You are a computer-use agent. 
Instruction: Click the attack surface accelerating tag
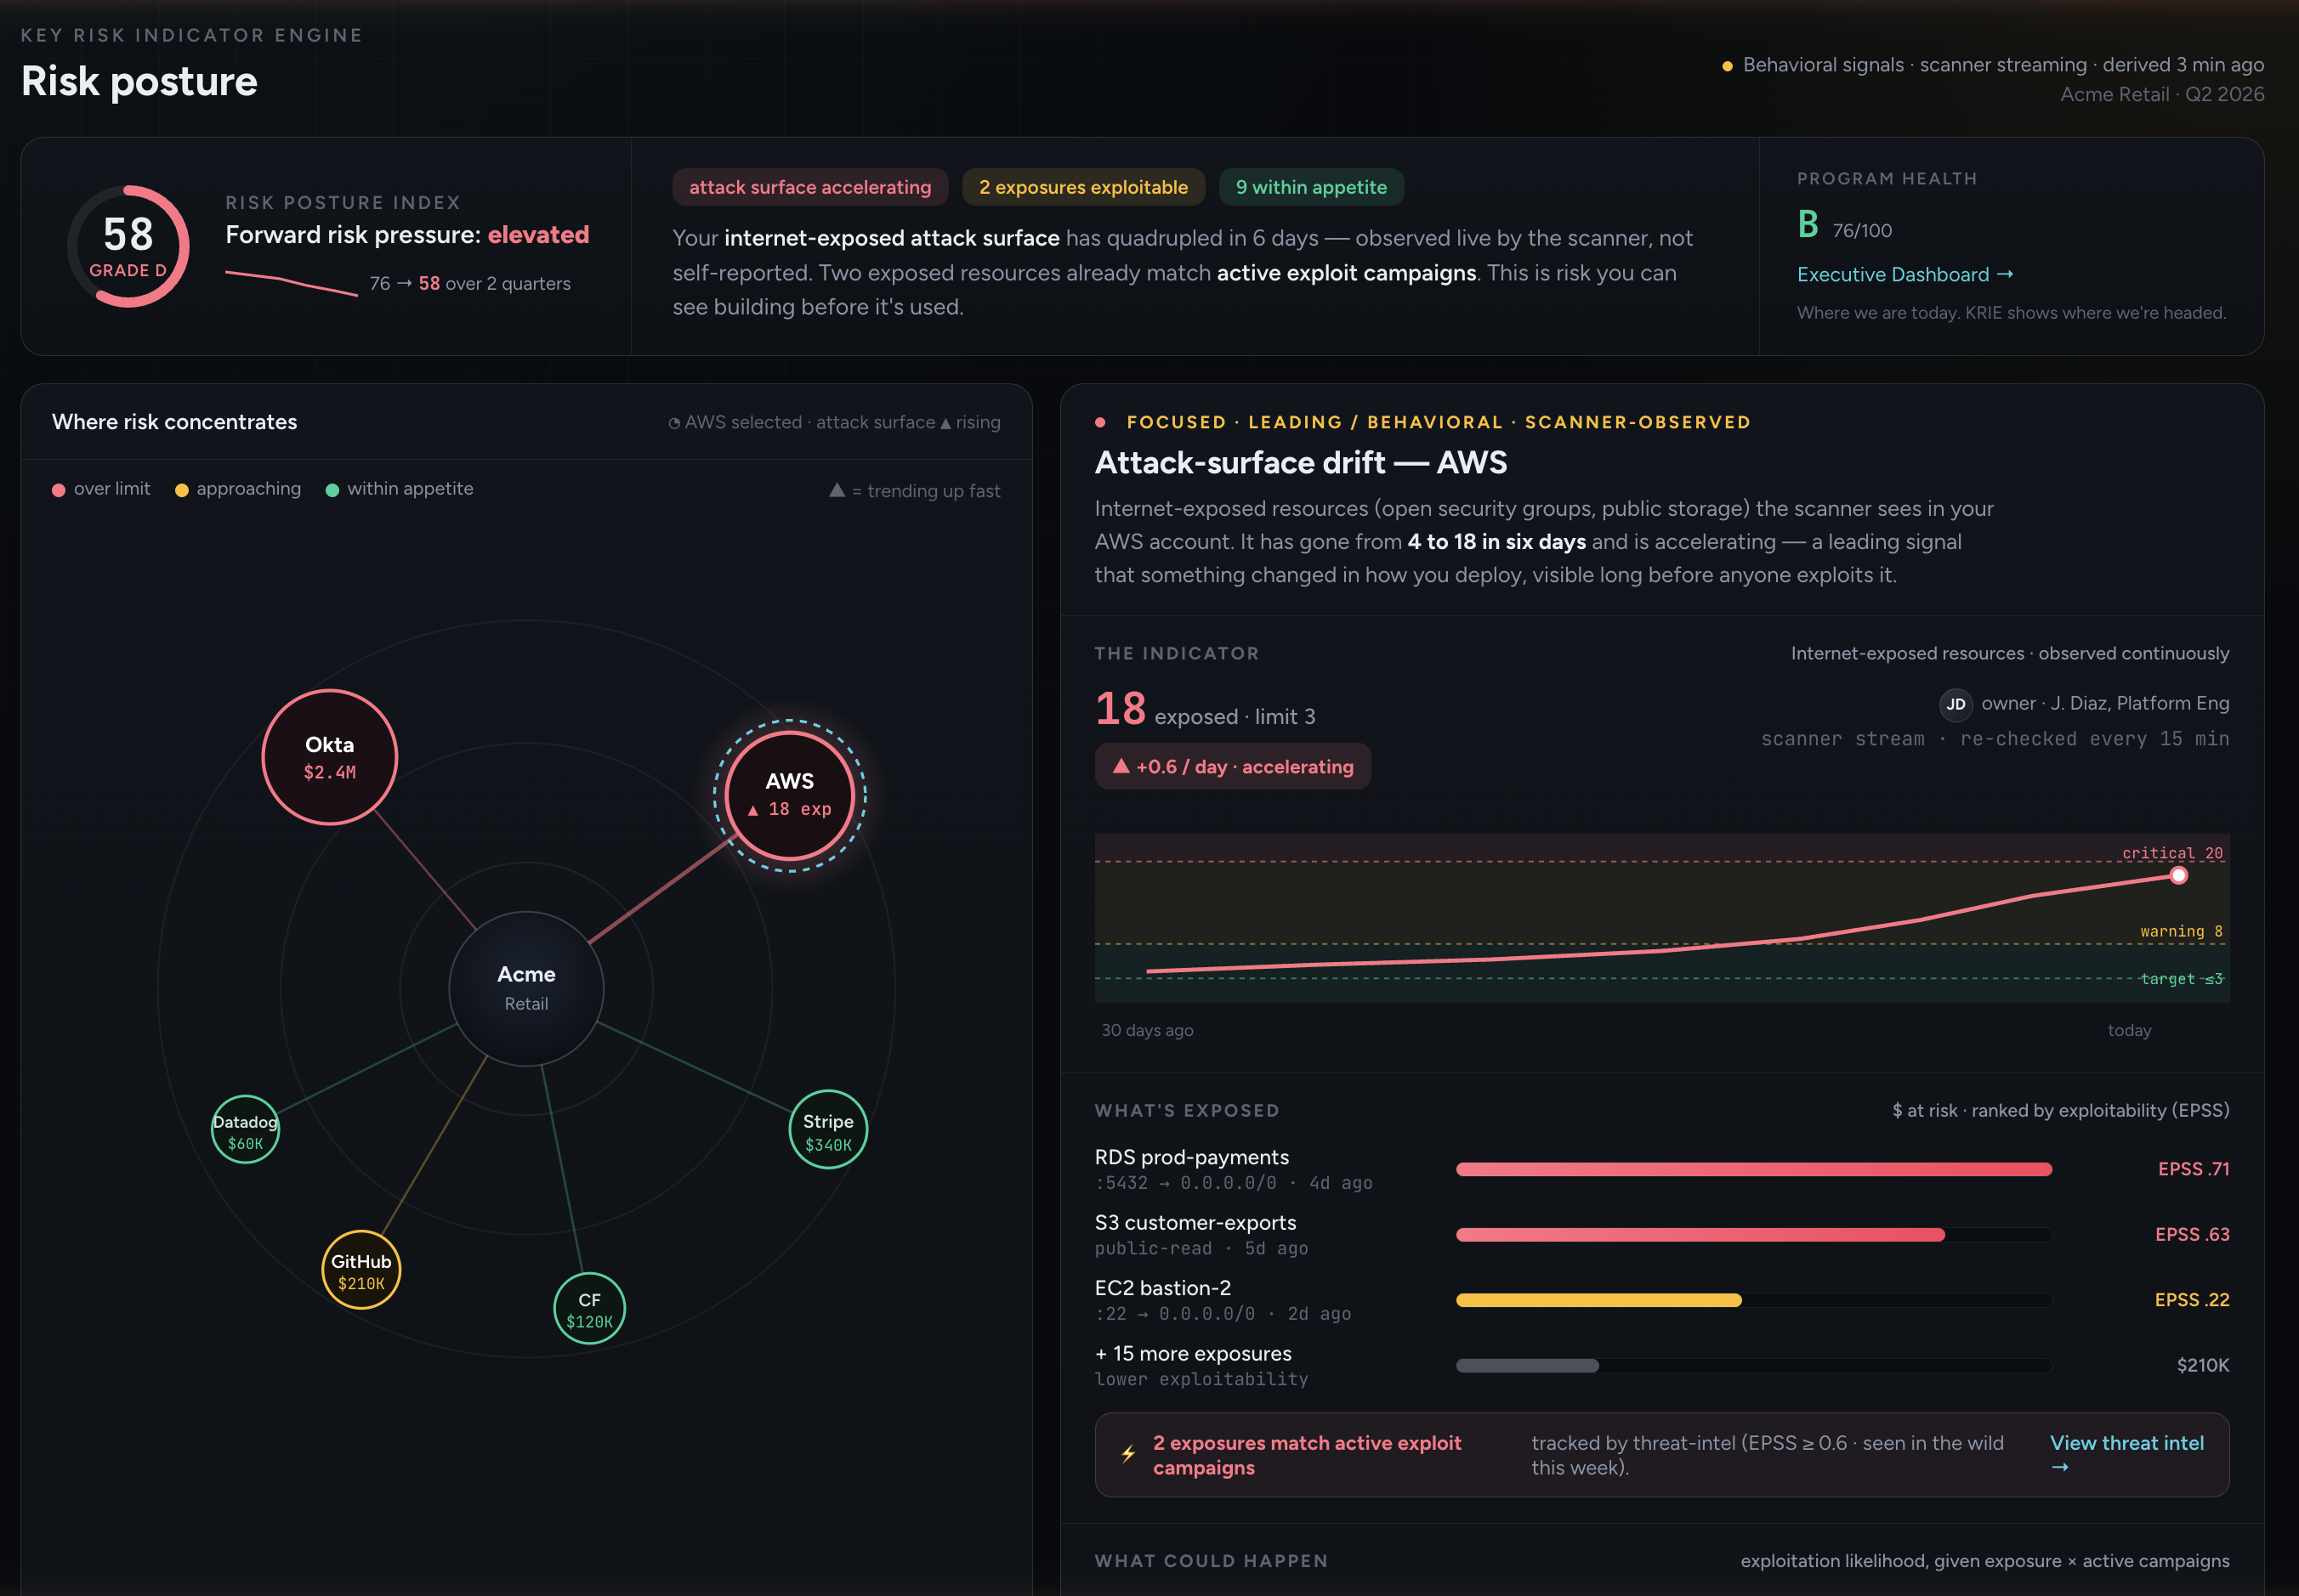(x=810, y=187)
